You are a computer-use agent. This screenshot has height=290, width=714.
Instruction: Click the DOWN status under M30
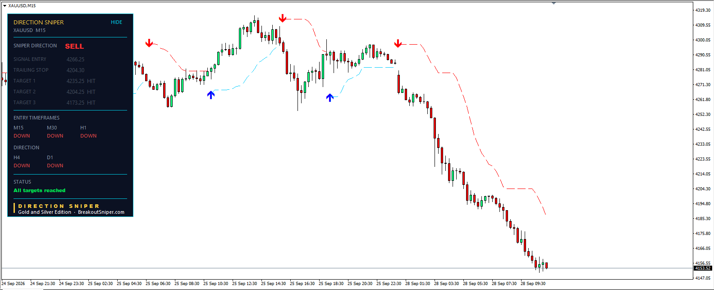point(55,136)
